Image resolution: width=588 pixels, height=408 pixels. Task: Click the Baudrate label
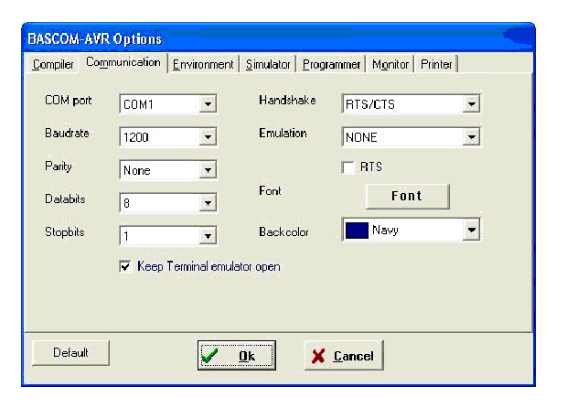pyautogui.click(x=67, y=134)
